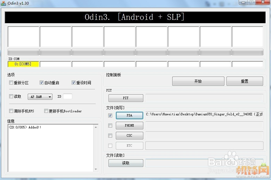Enable the 清除手机EFS option
The width and height of the screenshot is (271, 180).
click(11, 111)
